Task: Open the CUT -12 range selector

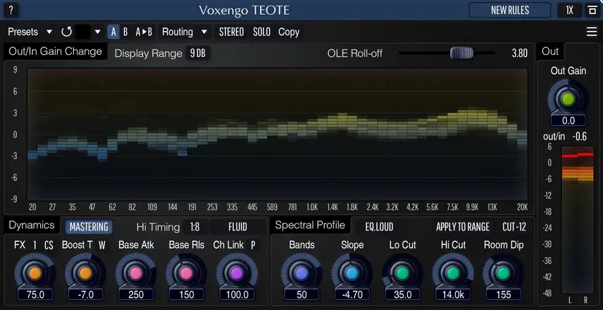Action: click(514, 227)
